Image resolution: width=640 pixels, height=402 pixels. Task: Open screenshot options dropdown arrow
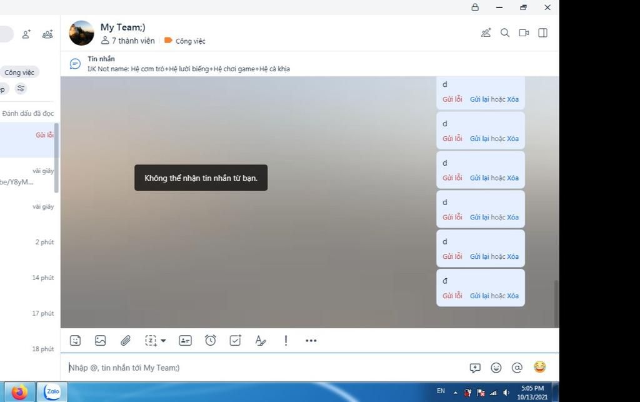(x=163, y=340)
